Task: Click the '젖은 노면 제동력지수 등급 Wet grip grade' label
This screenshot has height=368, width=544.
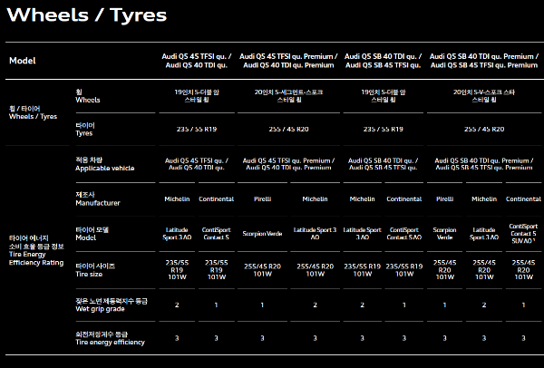Action: point(112,305)
